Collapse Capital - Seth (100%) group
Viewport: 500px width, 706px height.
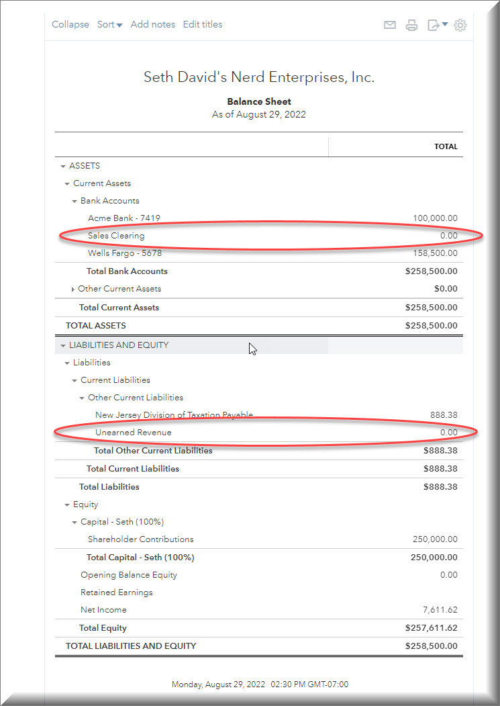(x=74, y=523)
